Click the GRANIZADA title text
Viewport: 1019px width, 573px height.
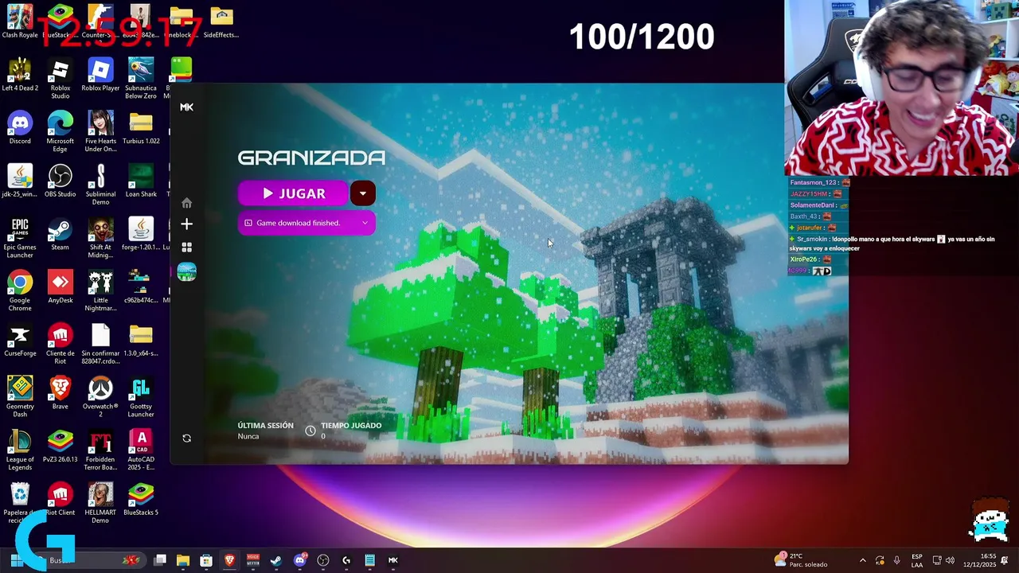[311, 158]
